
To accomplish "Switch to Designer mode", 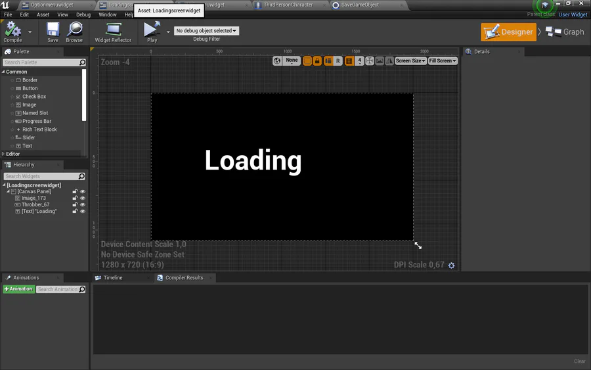I will (508, 32).
